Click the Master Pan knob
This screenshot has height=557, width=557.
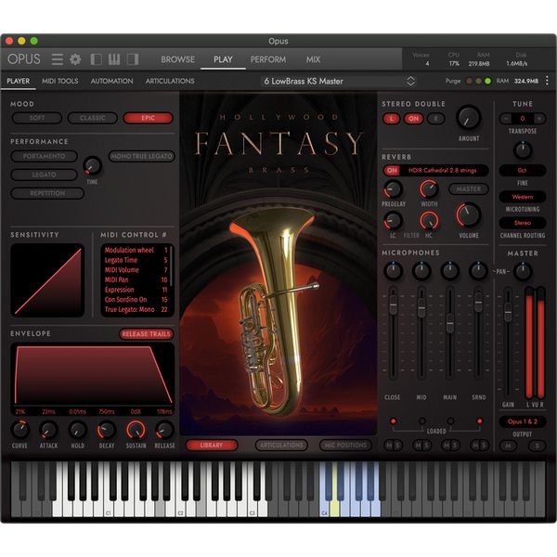tap(523, 272)
